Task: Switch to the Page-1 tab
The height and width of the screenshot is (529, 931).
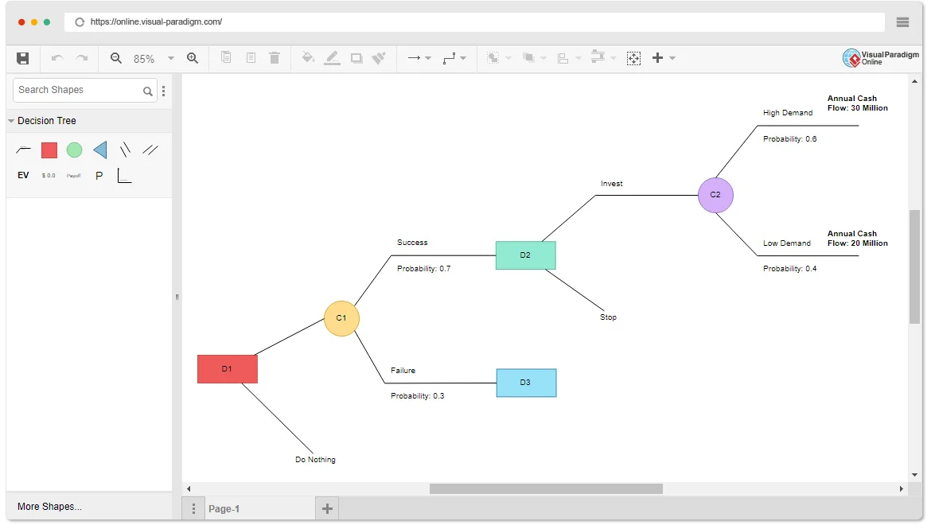Action: tap(224, 509)
